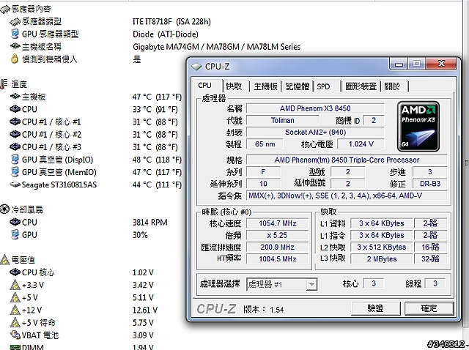Click the Seagate ST3160815AS hard drive icon
469x350 pixels.
(15, 185)
